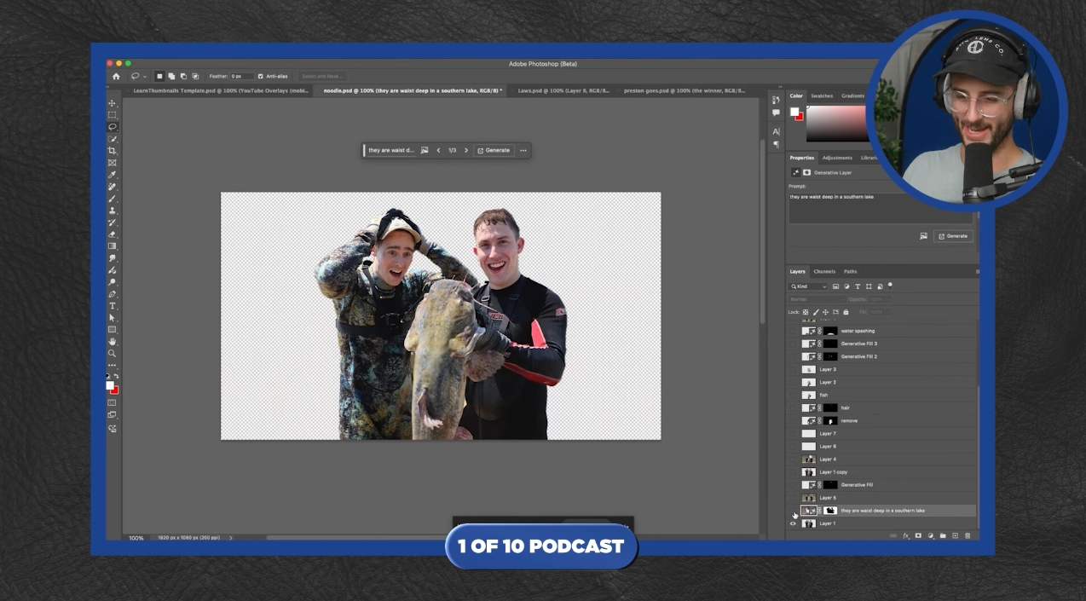Switch to the Channels tab
The width and height of the screenshot is (1086, 601).
[x=824, y=271]
